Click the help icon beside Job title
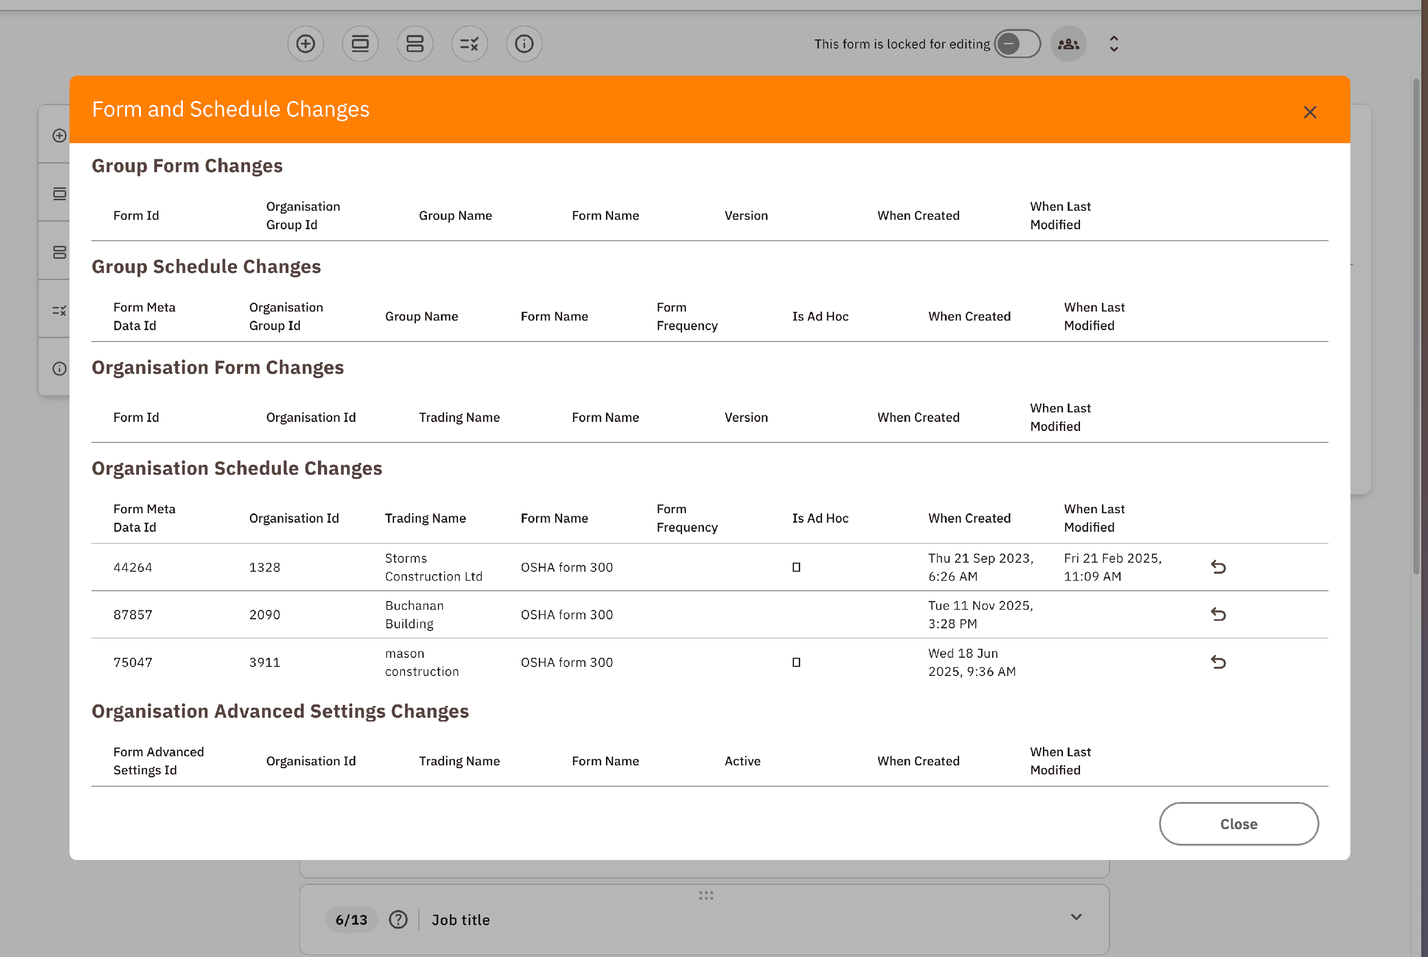 [398, 919]
